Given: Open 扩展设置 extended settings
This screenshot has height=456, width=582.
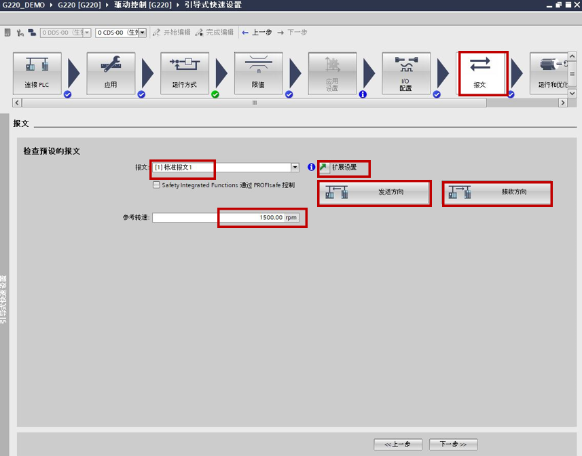Looking at the screenshot, I should click(x=344, y=168).
